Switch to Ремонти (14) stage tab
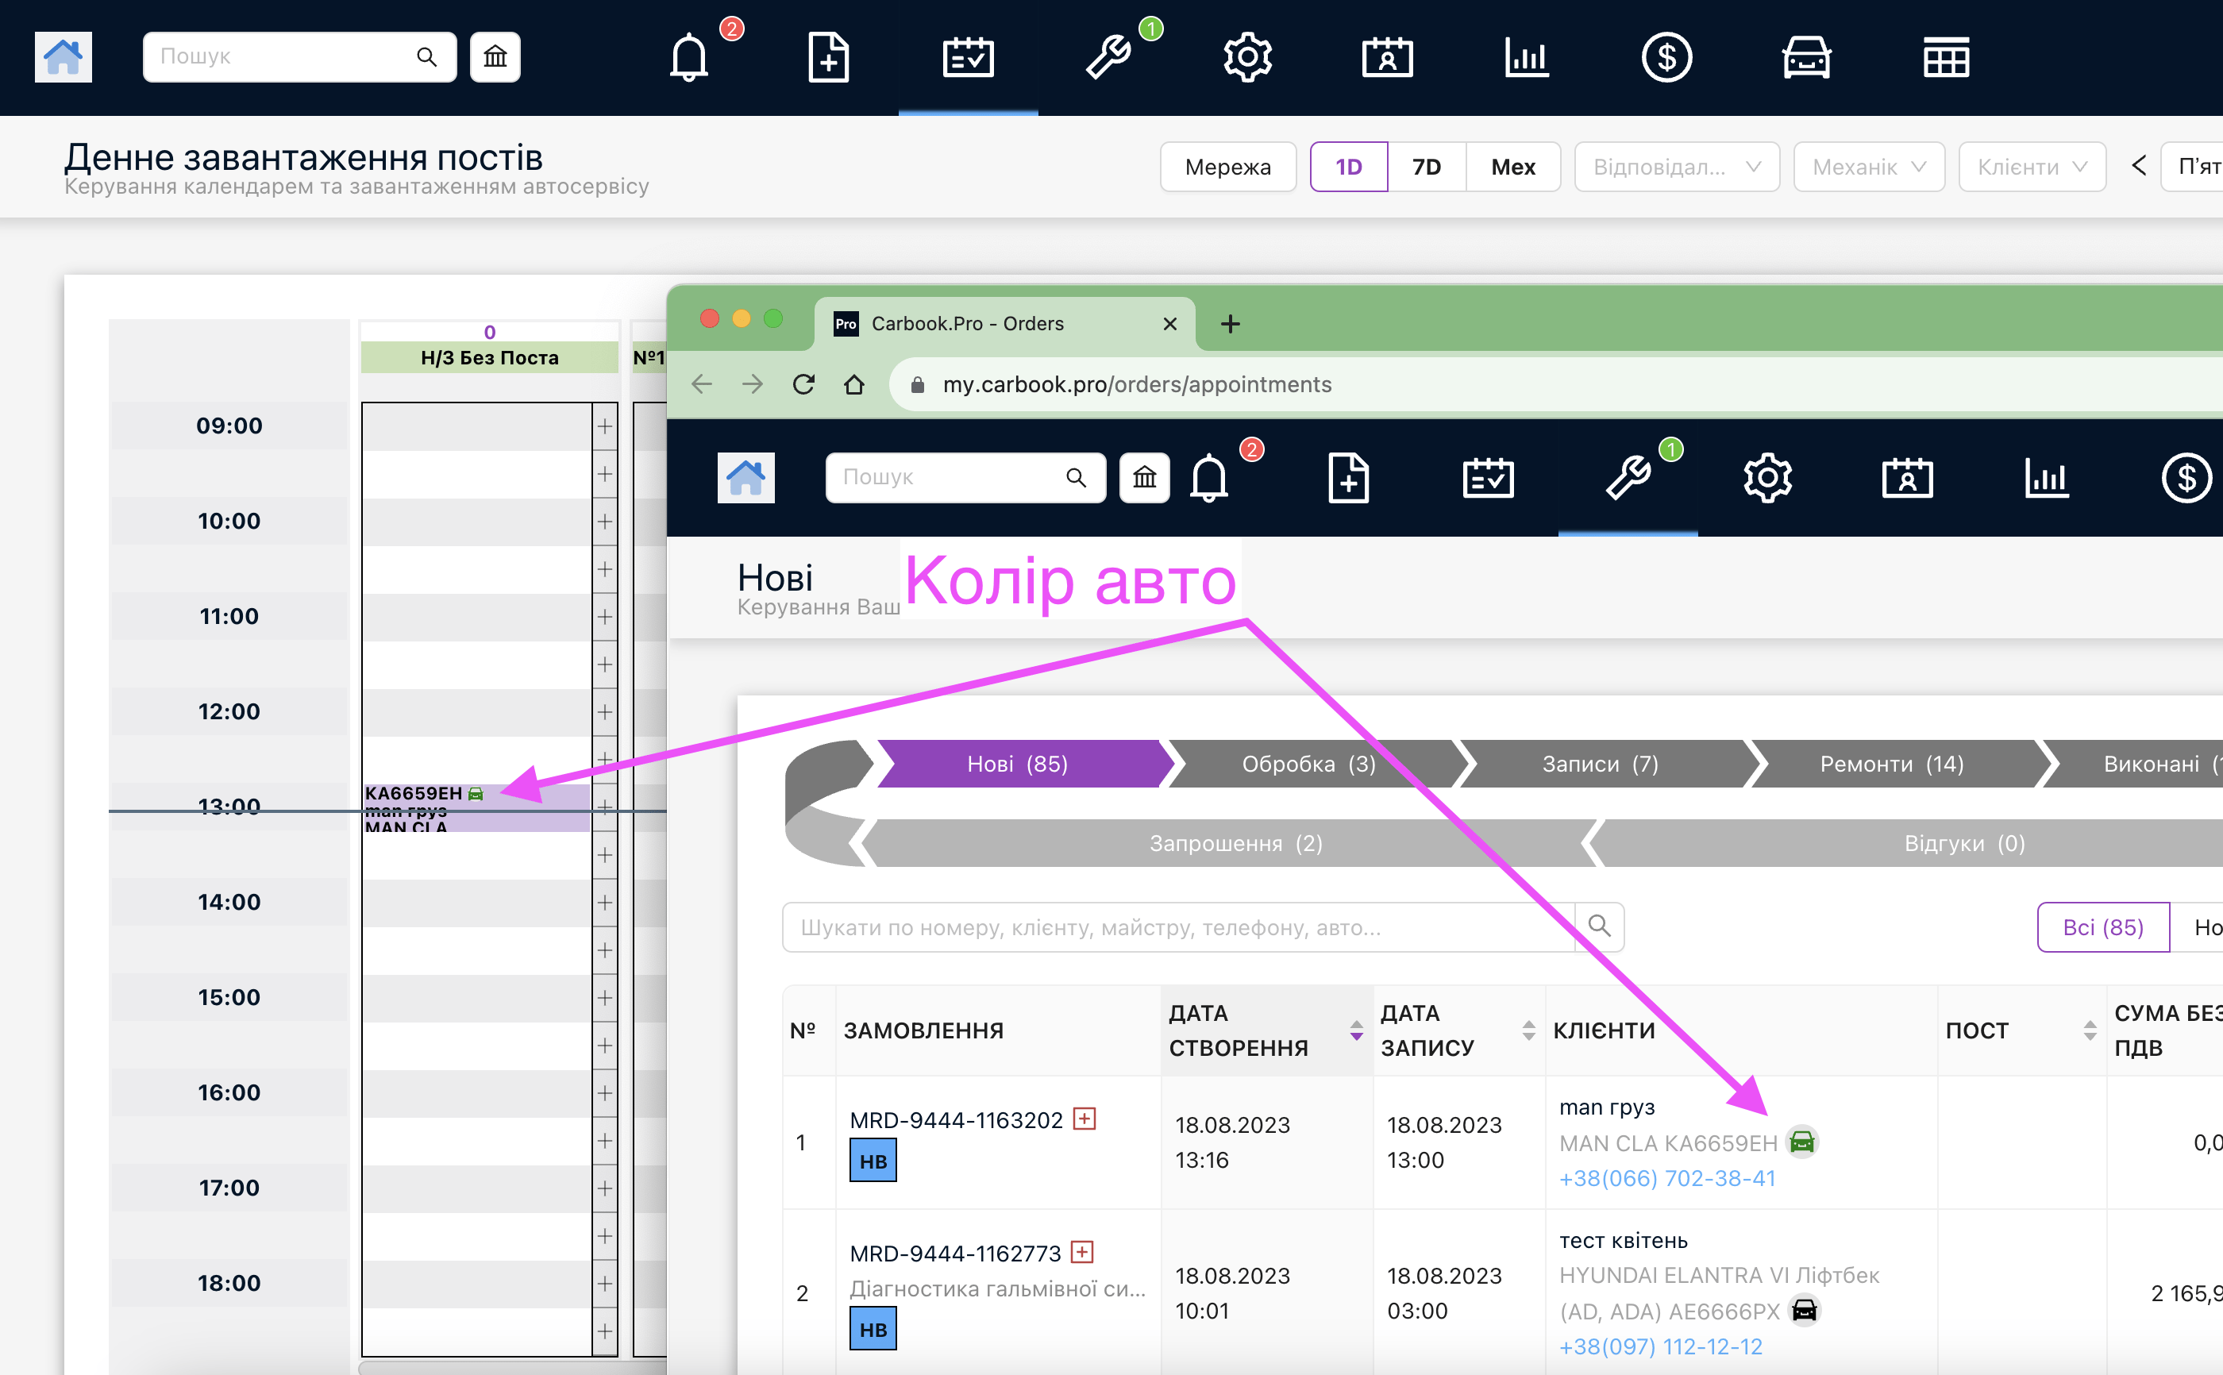The image size is (2223, 1375). pyautogui.click(x=1892, y=764)
